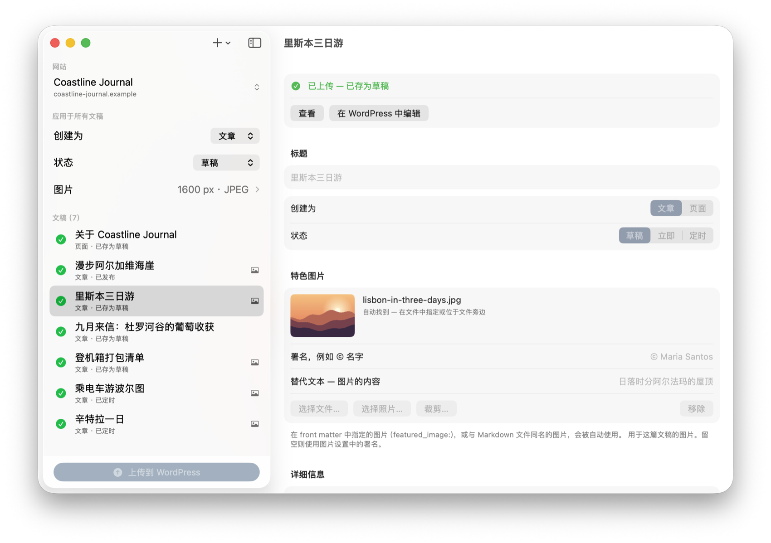This screenshot has height=543, width=771.
Task: Select 立即 status segment
Action: (x=666, y=236)
